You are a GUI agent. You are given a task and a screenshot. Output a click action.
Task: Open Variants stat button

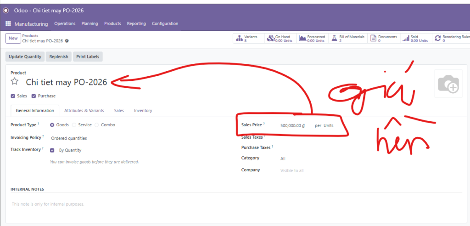pos(247,39)
